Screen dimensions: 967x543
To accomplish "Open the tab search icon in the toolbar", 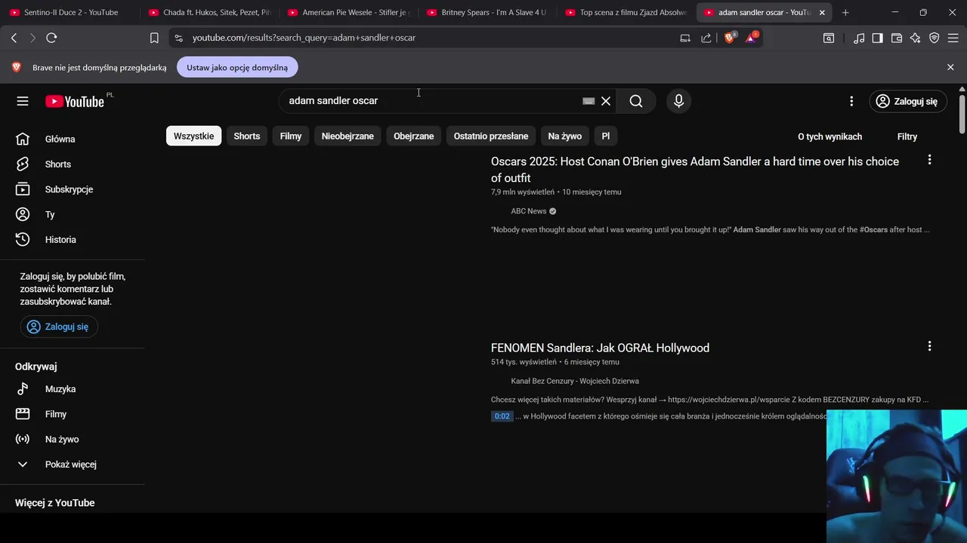I will coord(829,38).
